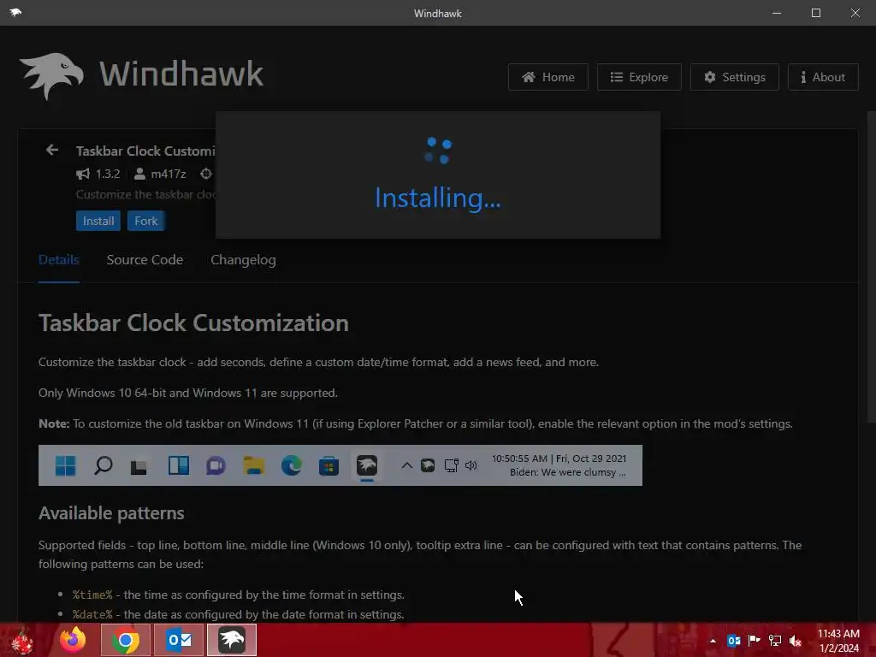This screenshot has height=657, width=876.
Task: Switch to the Changelog tab
Action: (243, 260)
